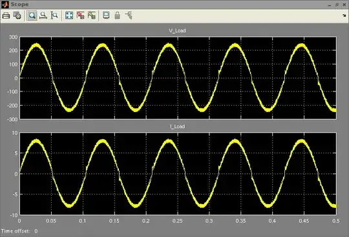Click inside the V_Load waveform axes
This screenshot has height=237, width=349.
(178, 78)
